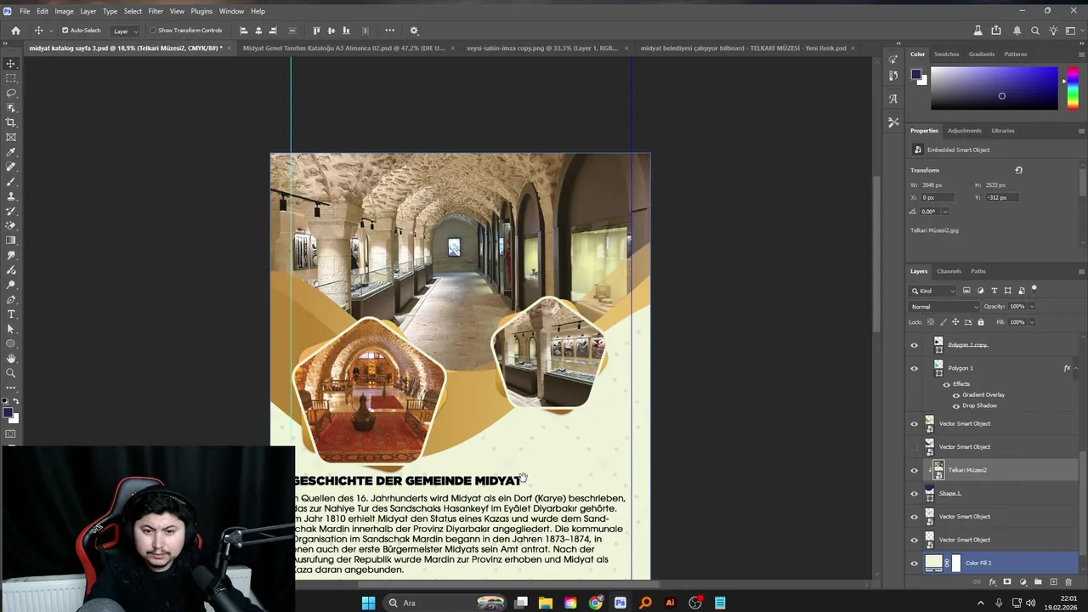Open the Filter menu
Image resolution: width=1088 pixels, height=612 pixels.
click(156, 11)
